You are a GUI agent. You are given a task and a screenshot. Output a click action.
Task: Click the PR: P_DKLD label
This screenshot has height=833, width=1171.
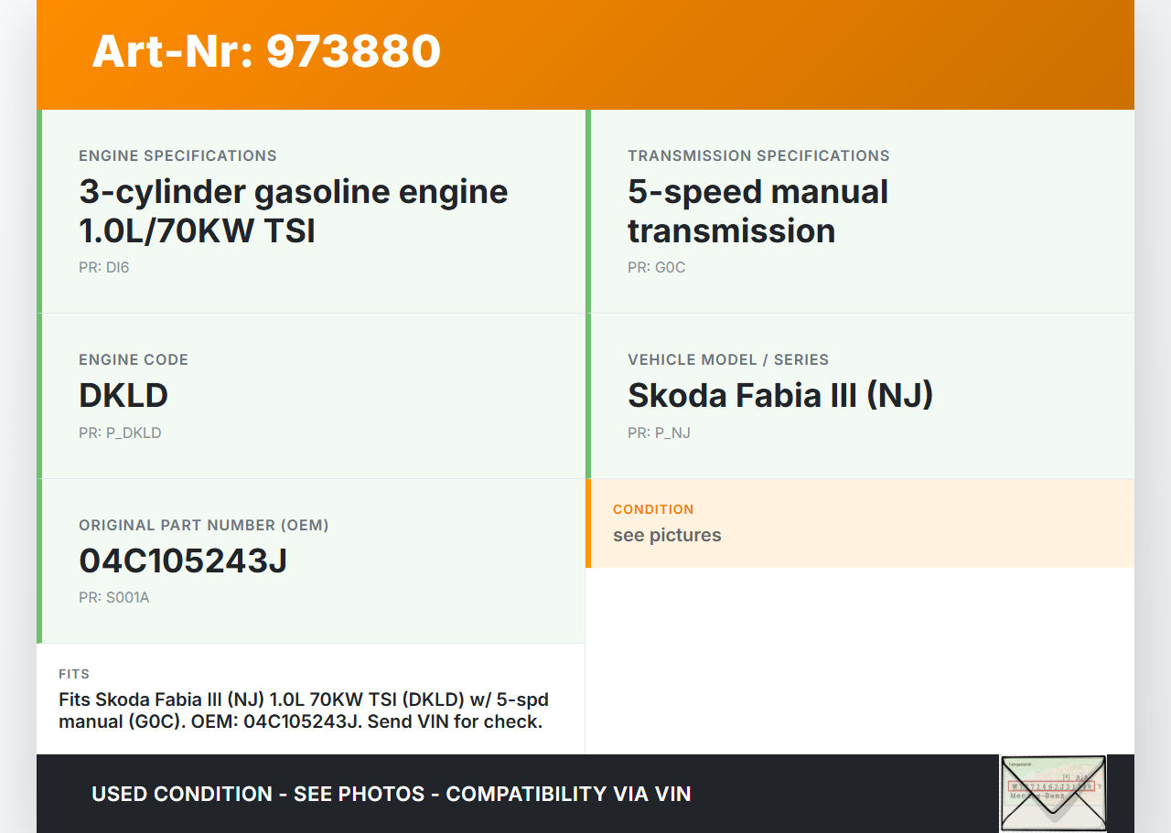pyautogui.click(x=120, y=433)
